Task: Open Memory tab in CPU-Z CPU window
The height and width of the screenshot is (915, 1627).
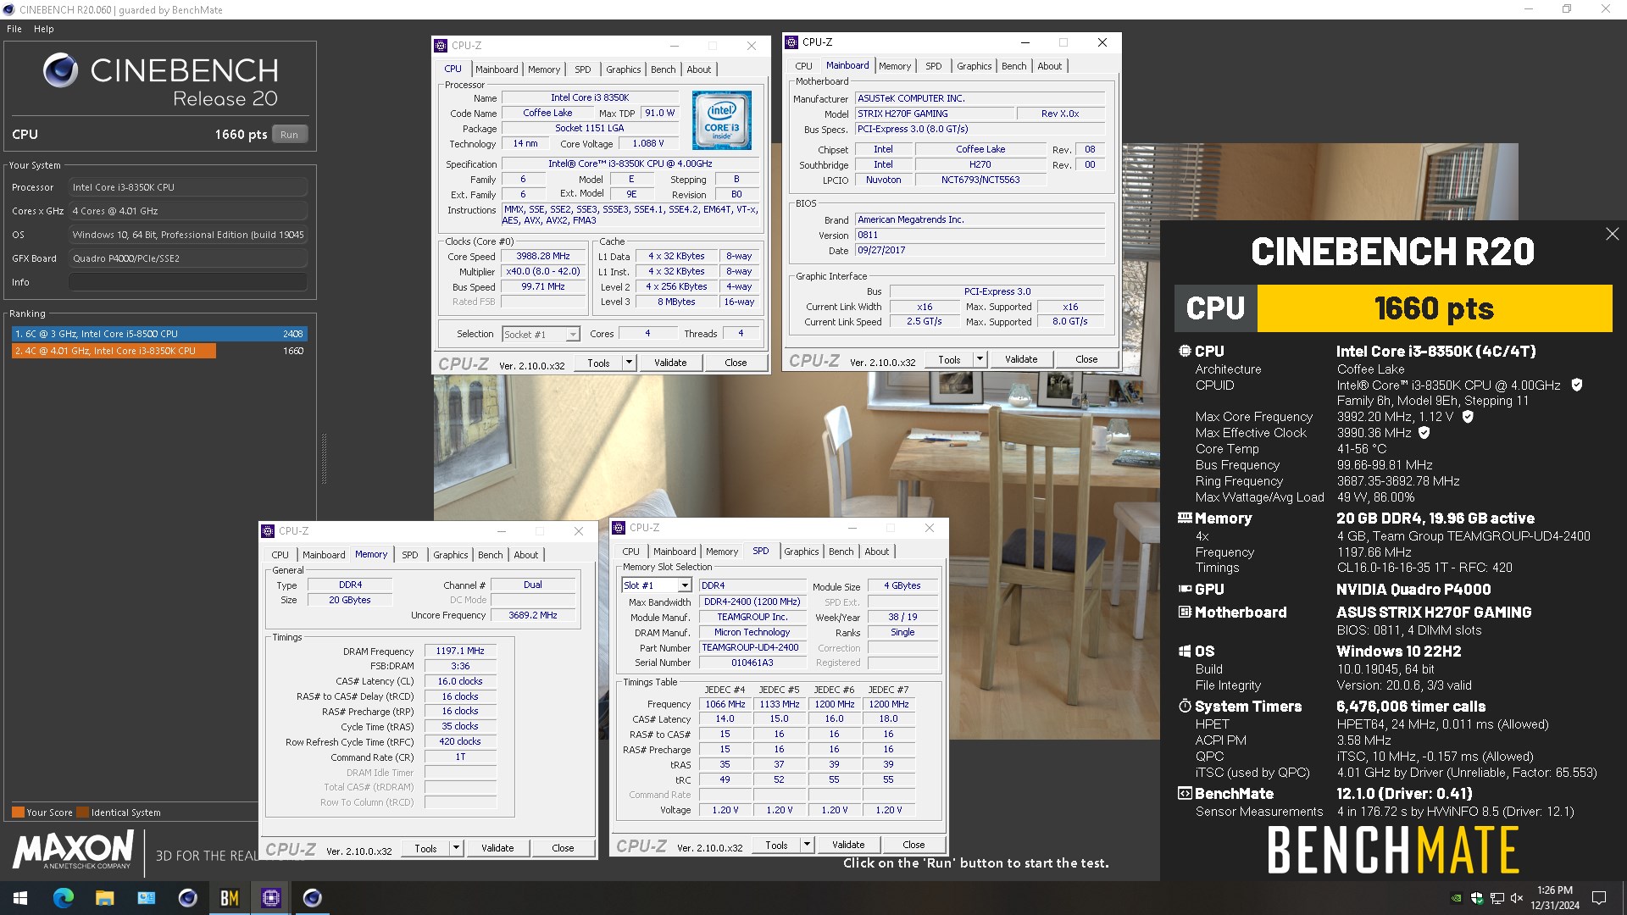Action: pyautogui.click(x=544, y=69)
